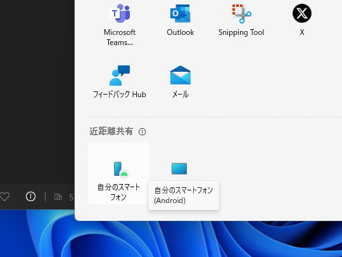Screen dimensions: 342x257
Task: Select the blue monitor nearby device
Action: (179, 169)
